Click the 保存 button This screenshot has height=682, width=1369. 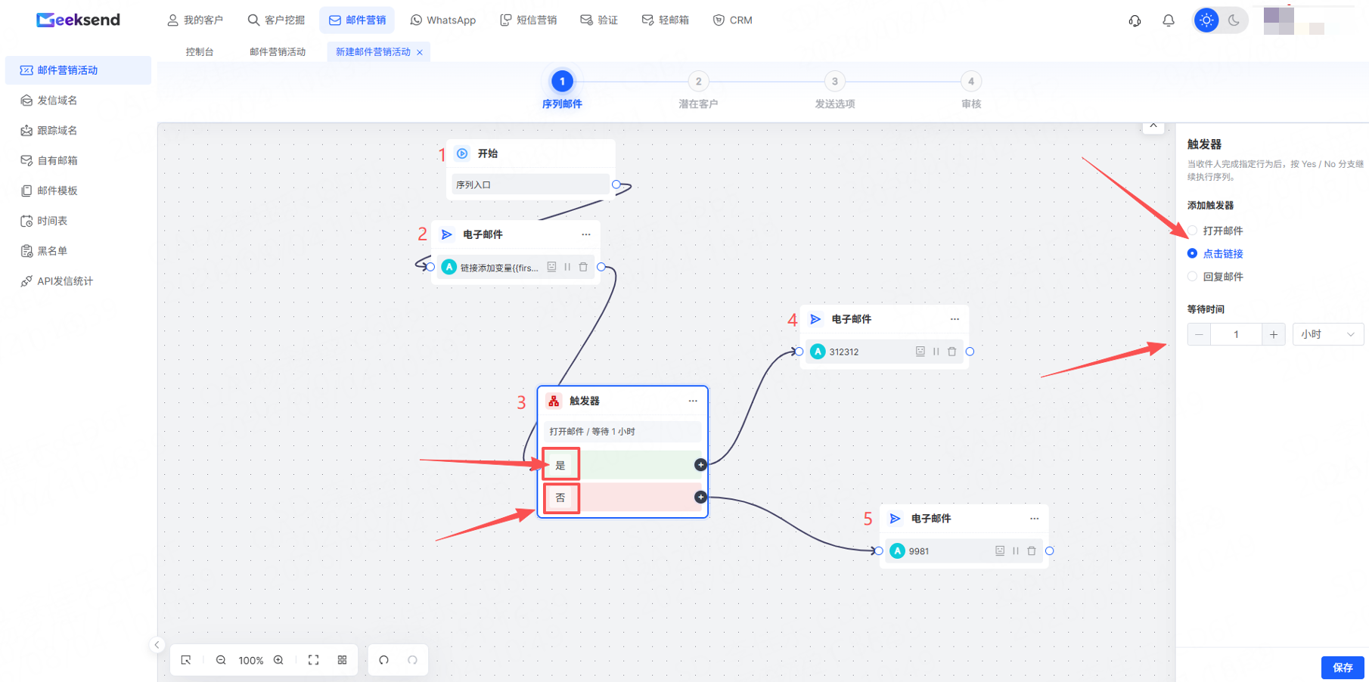pyautogui.click(x=1343, y=668)
